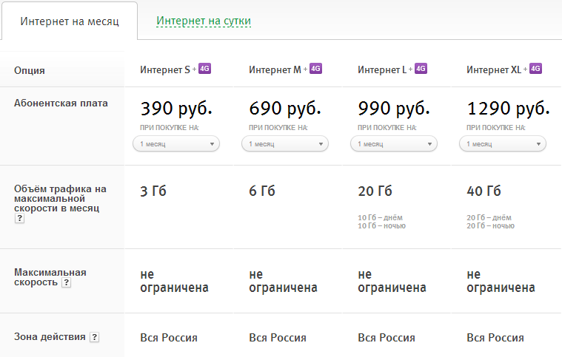Click question mark next to Зона действия
The height and width of the screenshot is (357, 562).
(94, 337)
